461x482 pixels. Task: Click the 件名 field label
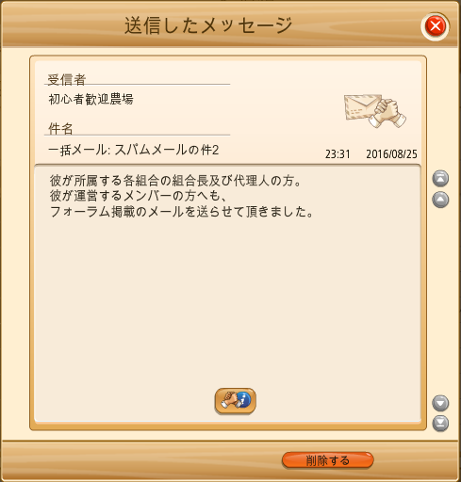(60, 129)
